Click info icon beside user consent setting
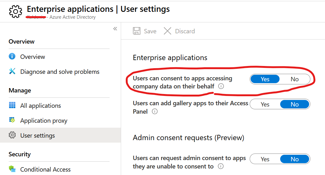 coord(221,87)
